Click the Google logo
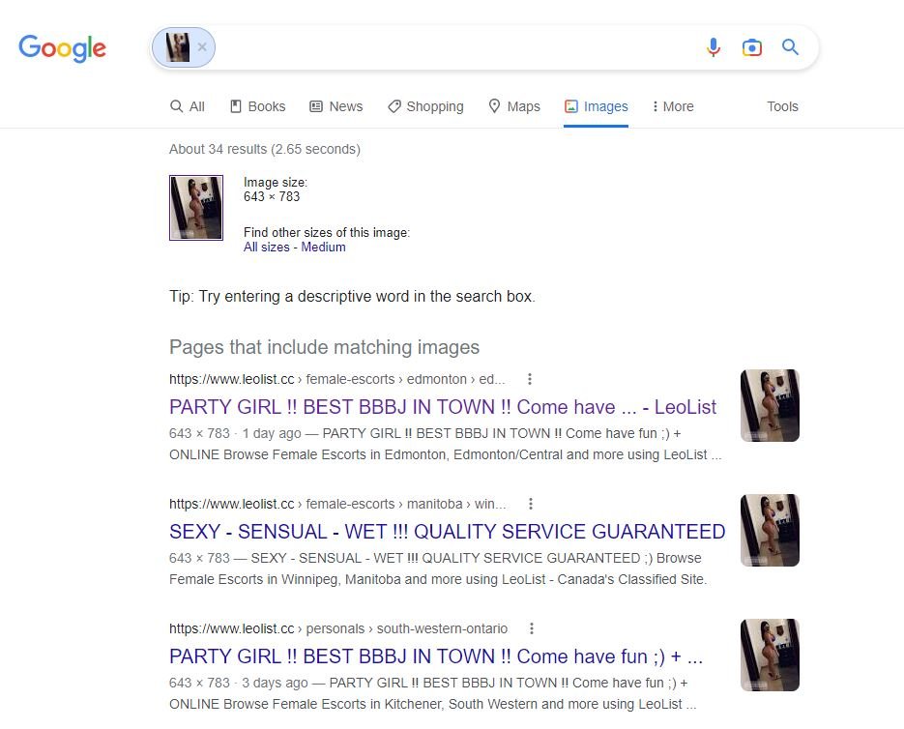 point(62,48)
